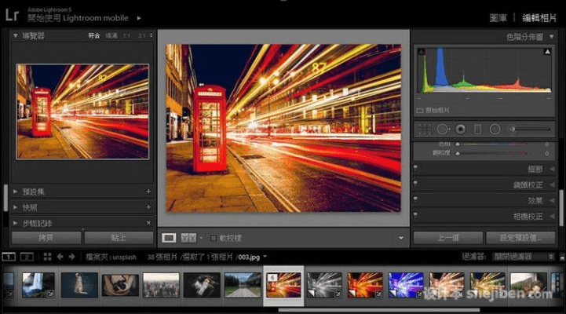The image size is (566, 314).
Task: Add a new preset with plus icon
Action: coord(148,192)
